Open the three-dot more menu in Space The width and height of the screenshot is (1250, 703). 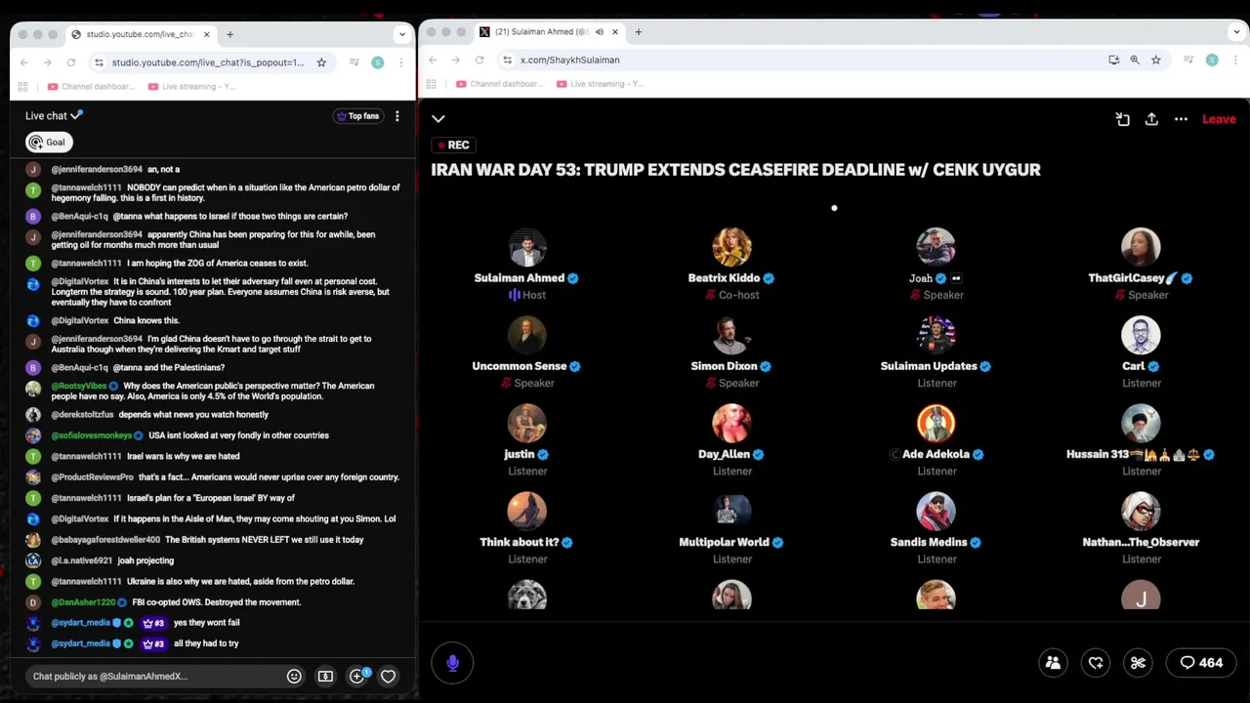[x=1181, y=119]
